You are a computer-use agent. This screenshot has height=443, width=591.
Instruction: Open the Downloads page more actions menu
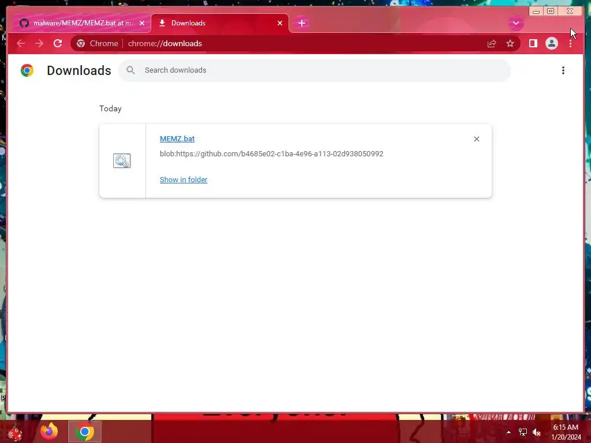563,70
